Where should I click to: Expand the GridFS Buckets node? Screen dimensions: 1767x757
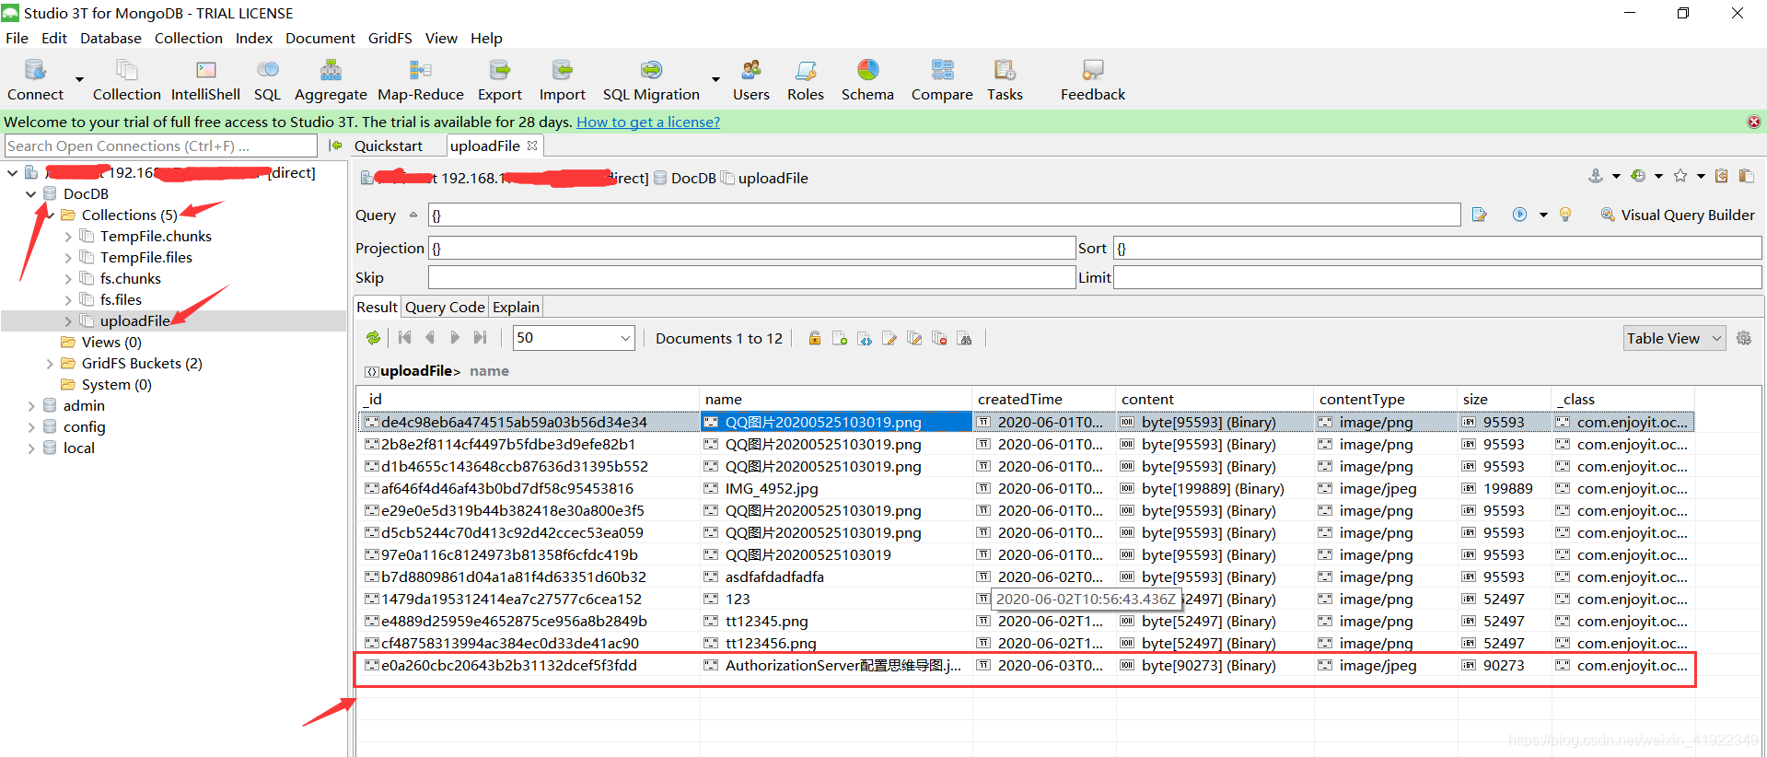pyautogui.click(x=50, y=364)
